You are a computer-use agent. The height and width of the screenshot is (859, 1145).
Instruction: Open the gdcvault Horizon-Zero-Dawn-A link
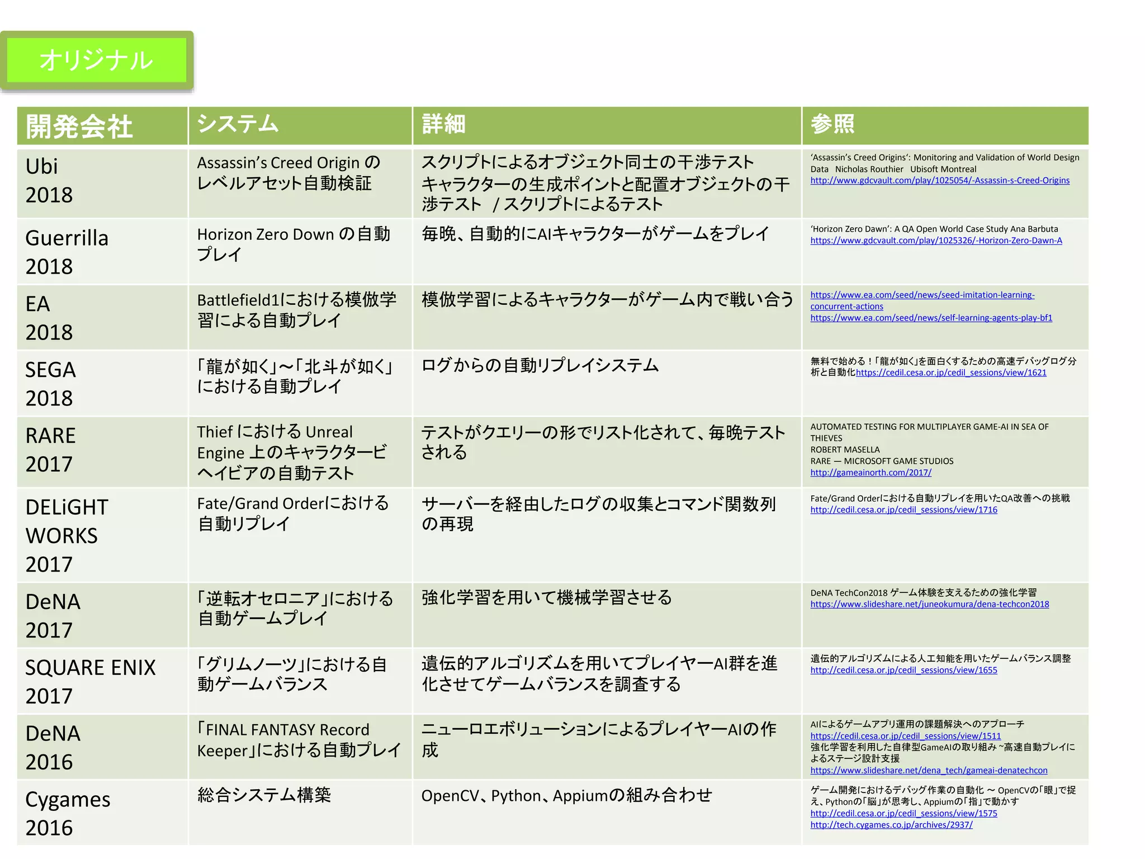936,240
